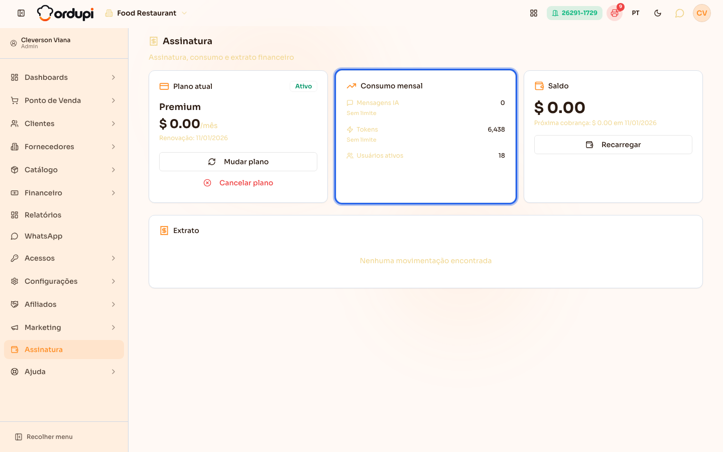Screen dimensions: 723x452
Task: Click the Extrato section heading
Action: pos(186,231)
